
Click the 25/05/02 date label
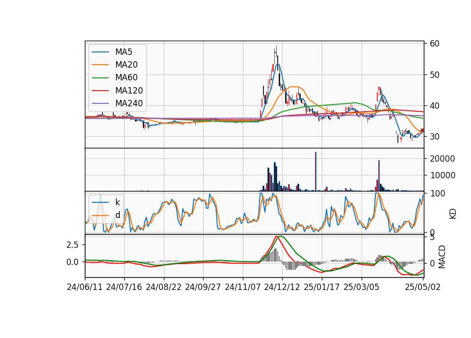point(422,287)
